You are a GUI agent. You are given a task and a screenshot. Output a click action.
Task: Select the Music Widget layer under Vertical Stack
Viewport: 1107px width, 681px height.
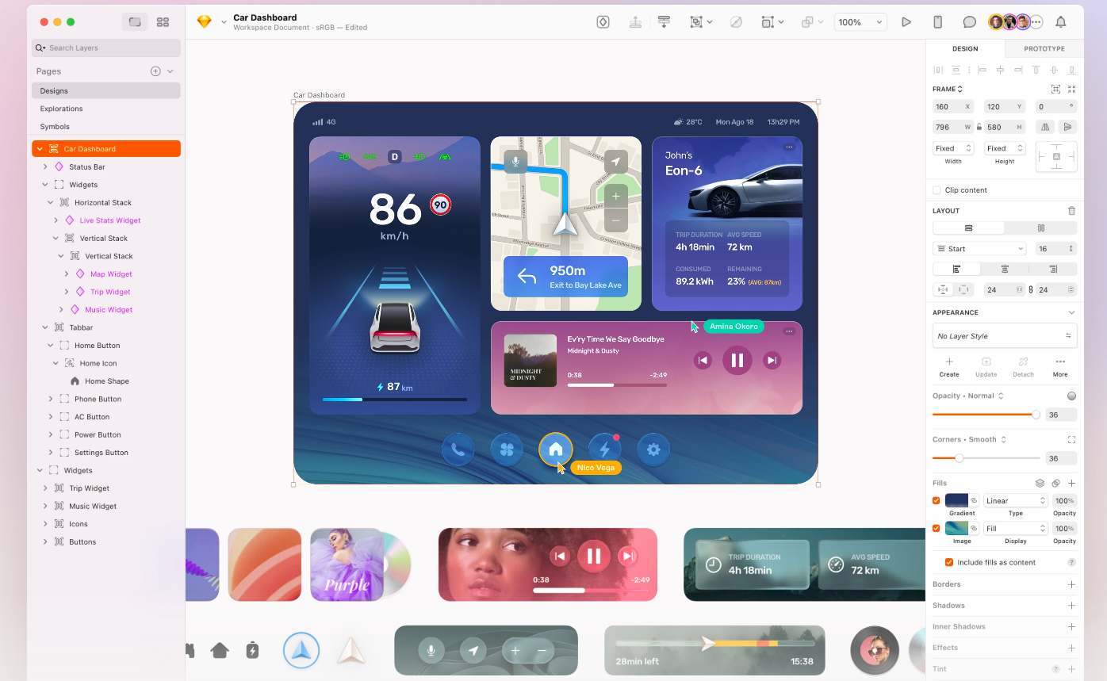coord(109,310)
